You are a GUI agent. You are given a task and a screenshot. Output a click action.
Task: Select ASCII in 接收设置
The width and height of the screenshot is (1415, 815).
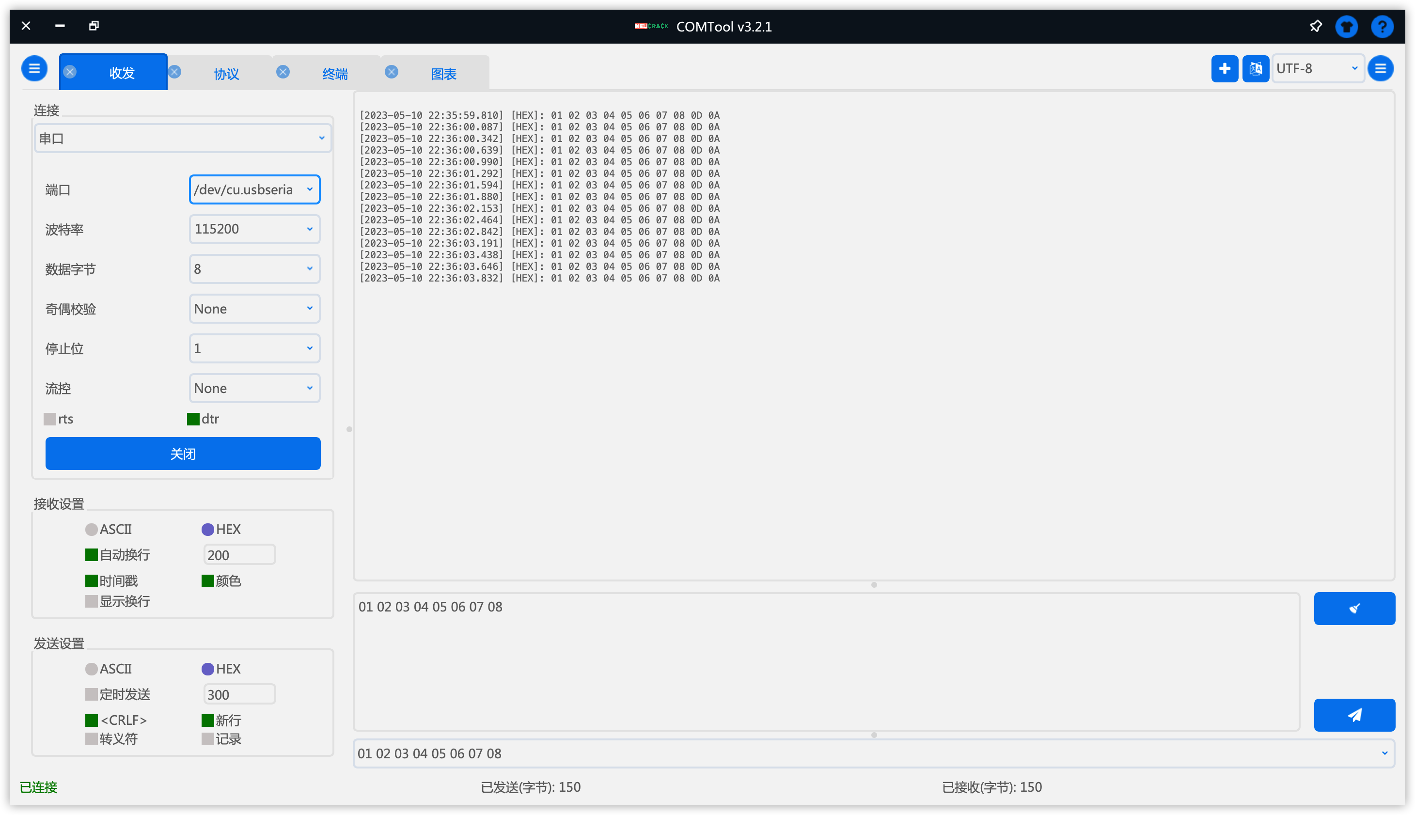pos(109,529)
